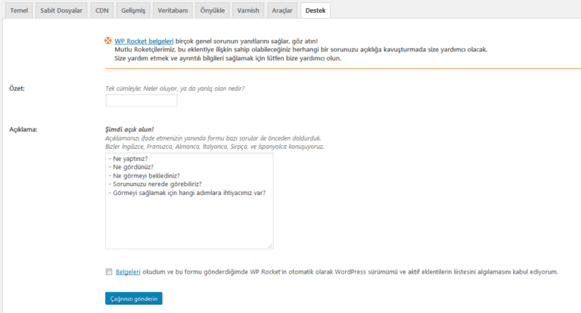The width and height of the screenshot is (581, 313).
Task: Click inside the Açıklama description textarea
Action: pos(189,201)
